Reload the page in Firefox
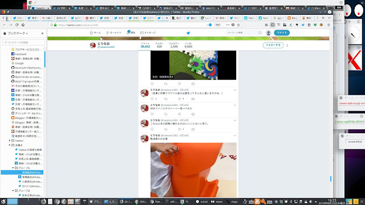 click(x=17, y=25)
